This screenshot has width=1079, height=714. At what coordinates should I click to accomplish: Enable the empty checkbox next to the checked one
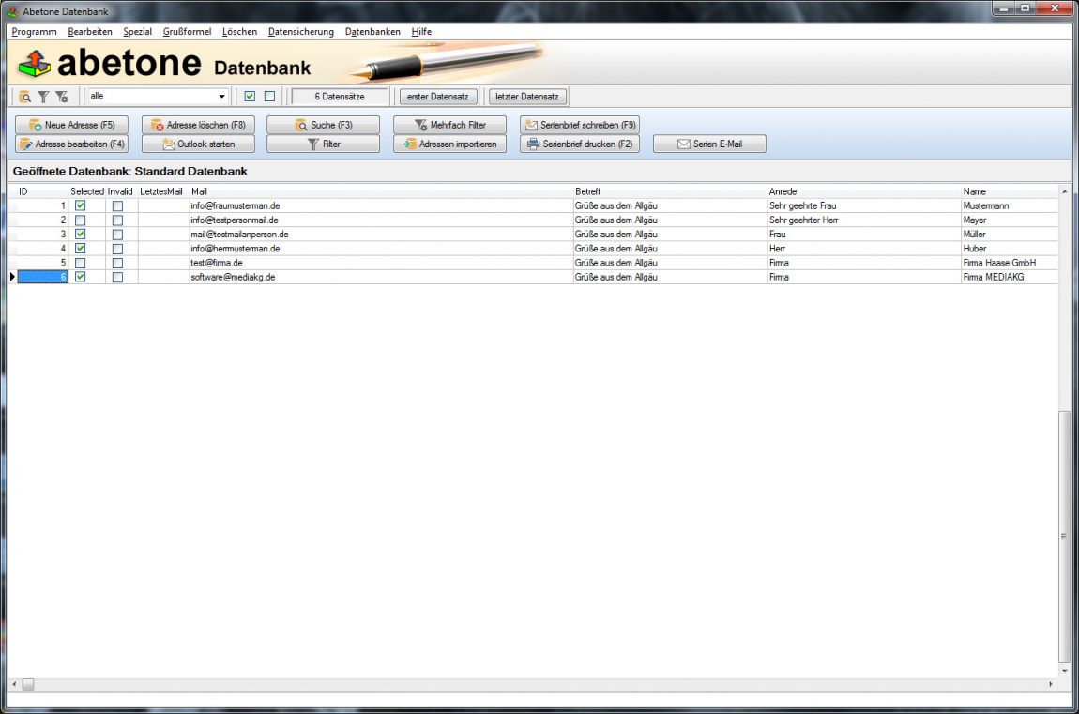[x=269, y=95]
